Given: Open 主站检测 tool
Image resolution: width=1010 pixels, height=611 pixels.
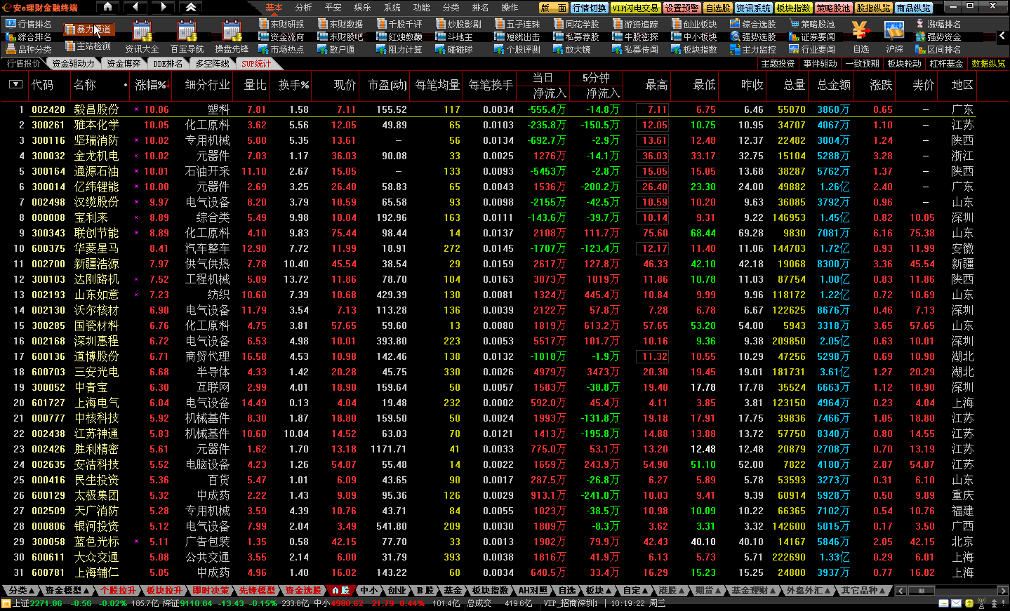Looking at the screenshot, I should [88, 46].
